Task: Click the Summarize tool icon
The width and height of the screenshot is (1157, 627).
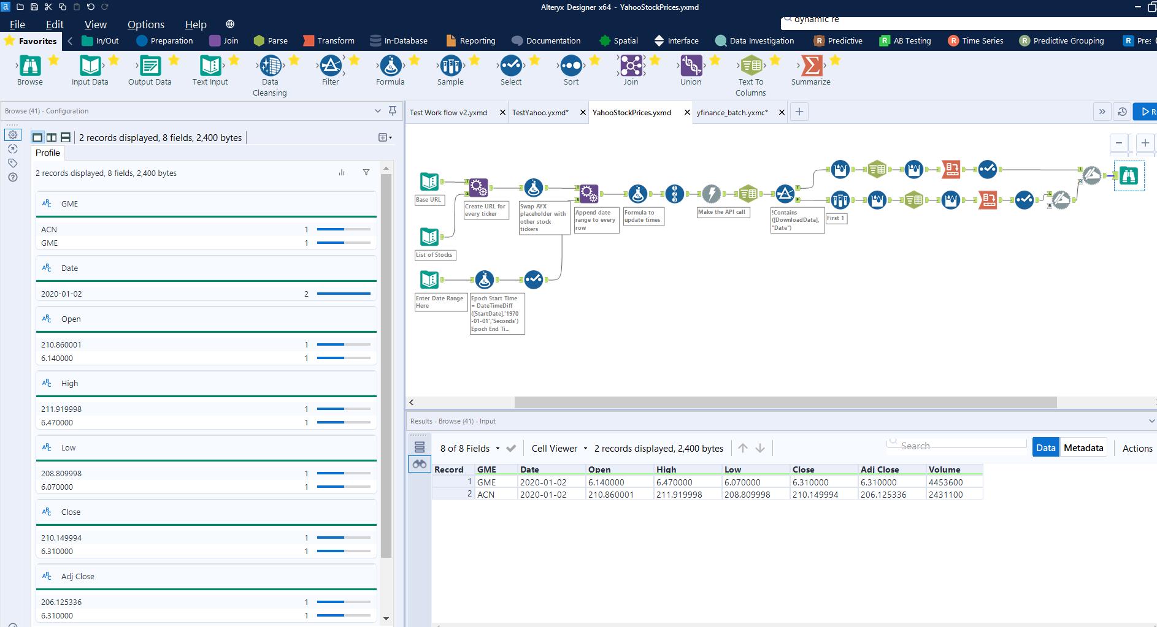Action: click(810, 66)
